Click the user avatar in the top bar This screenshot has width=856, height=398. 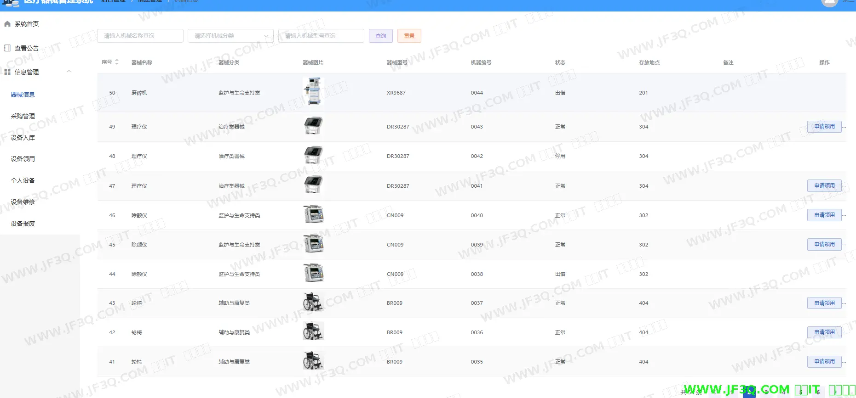coord(829,2)
